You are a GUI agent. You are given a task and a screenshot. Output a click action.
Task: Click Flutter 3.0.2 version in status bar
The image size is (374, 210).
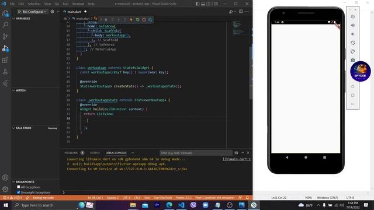[183, 198]
